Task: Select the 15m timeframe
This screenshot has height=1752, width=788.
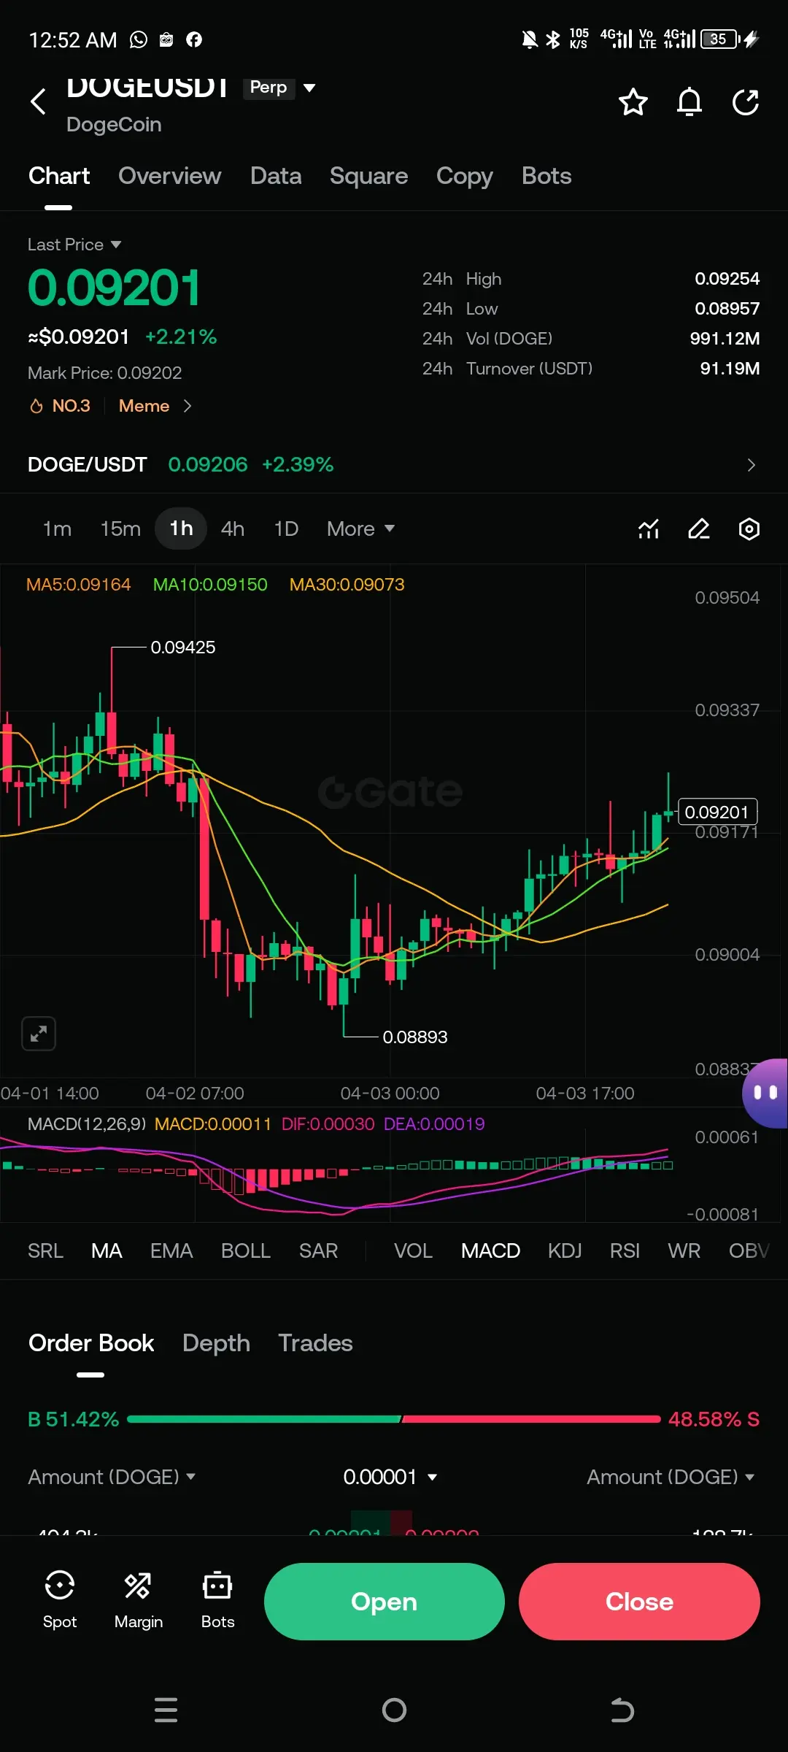Action: point(120,529)
